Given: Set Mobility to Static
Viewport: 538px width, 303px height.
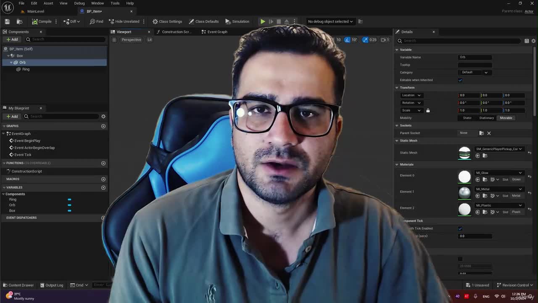Looking at the screenshot, I should pos(467,118).
